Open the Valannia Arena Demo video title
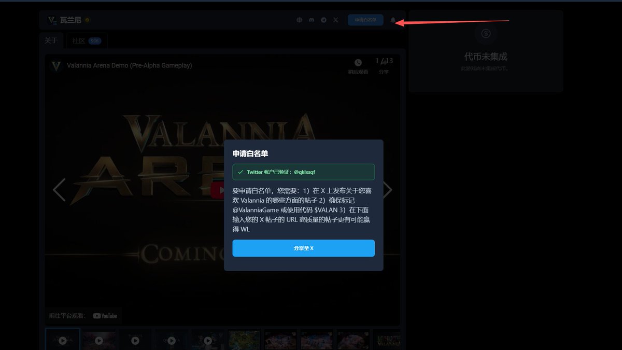This screenshot has height=350, width=622. point(130,66)
